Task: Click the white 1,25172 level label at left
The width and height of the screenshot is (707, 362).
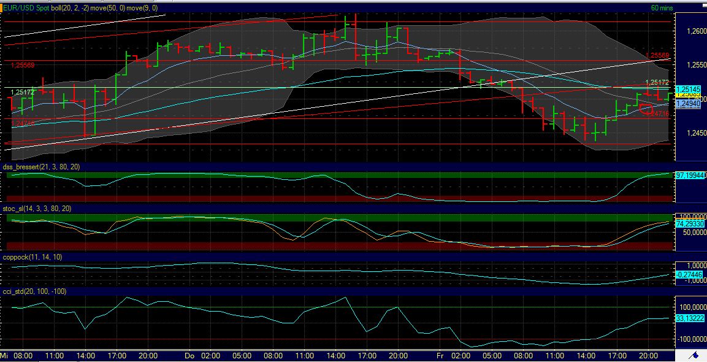Action: click(x=23, y=92)
